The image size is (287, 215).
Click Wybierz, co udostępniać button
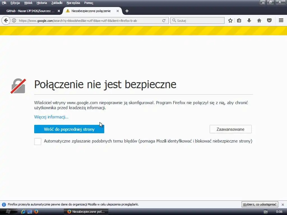(260, 204)
